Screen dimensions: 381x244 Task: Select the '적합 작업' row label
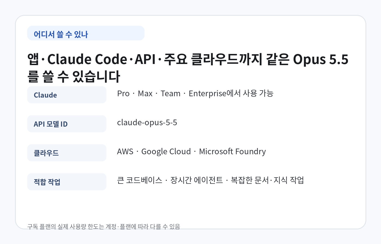[x=67, y=182]
